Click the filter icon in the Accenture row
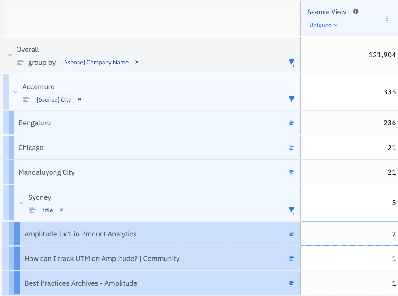 click(291, 99)
